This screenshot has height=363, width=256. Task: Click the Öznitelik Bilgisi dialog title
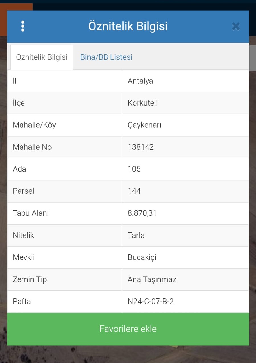pyautogui.click(x=128, y=26)
